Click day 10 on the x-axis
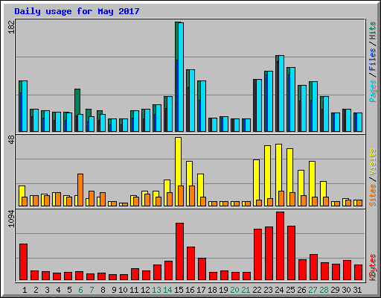381x298 pixels. 123,290
